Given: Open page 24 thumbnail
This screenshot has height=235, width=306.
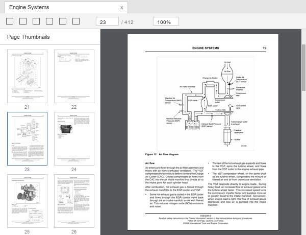Looking at the screenshot, I should (x=74, y=138).
